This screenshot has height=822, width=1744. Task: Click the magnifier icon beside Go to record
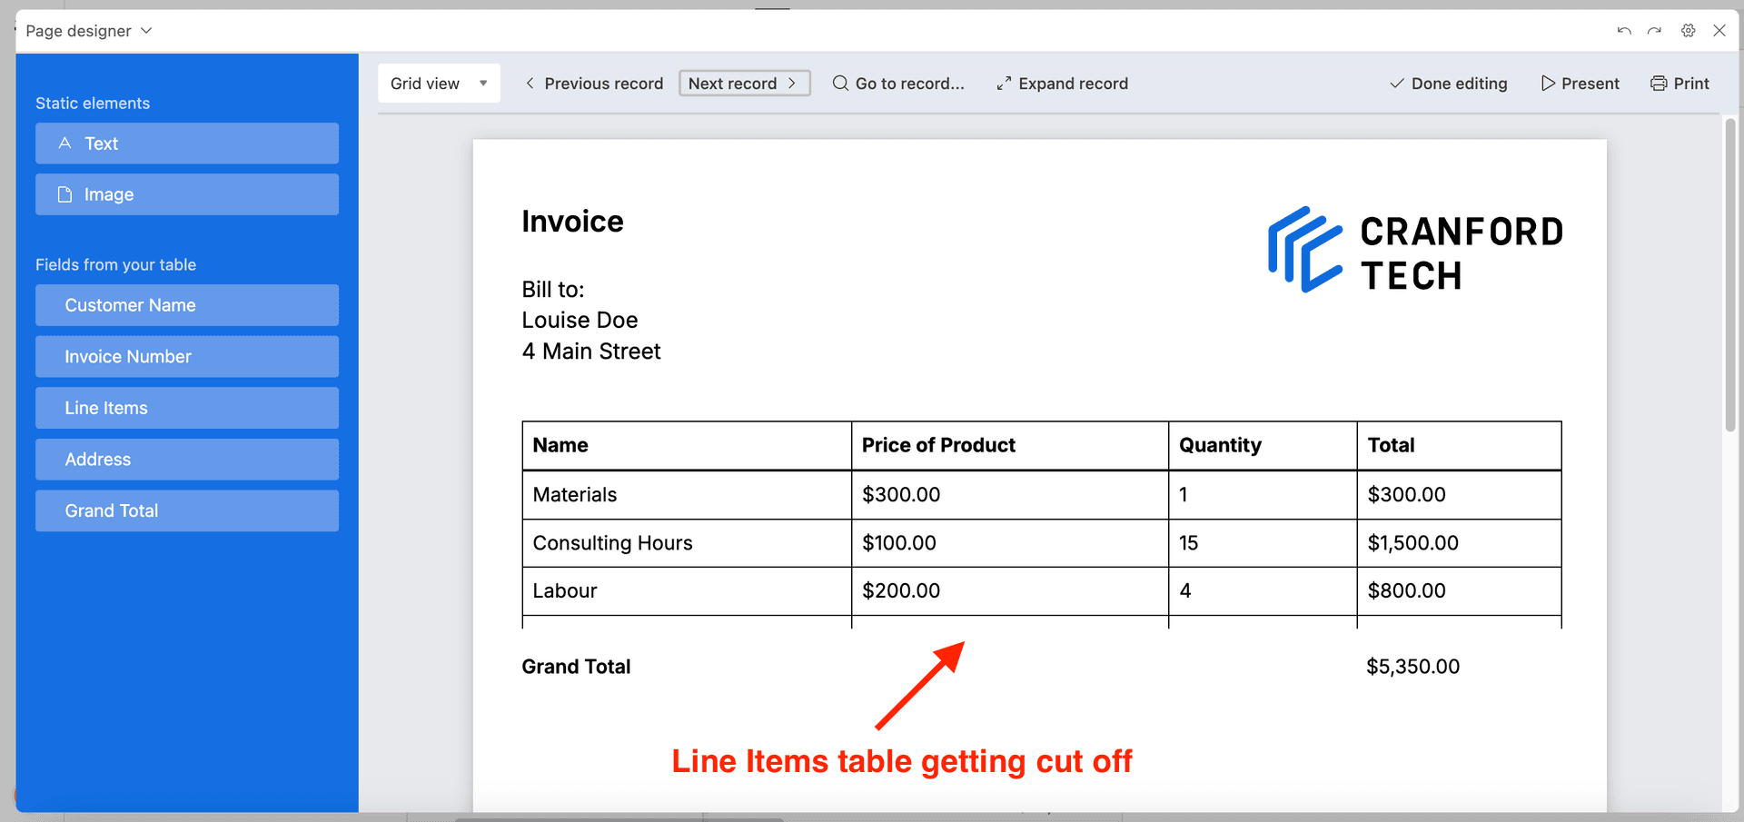point(840,83)
